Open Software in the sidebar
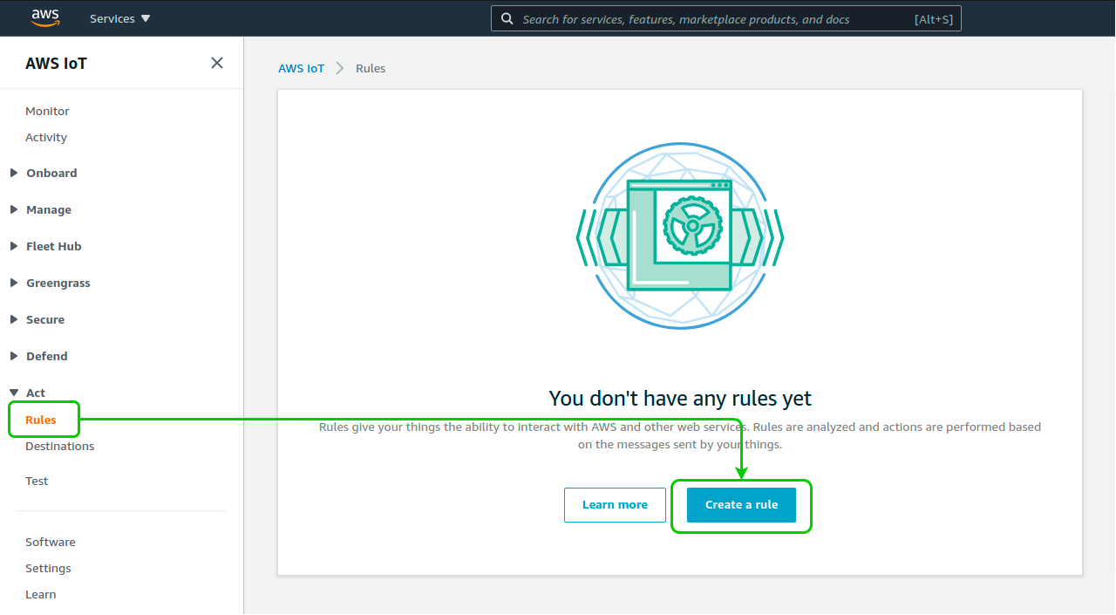This screenshot has width=1116, height=615. coord(51,542)
